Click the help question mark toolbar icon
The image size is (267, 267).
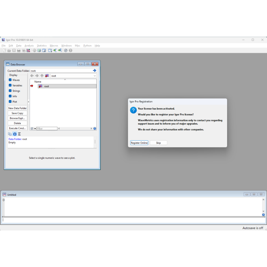coord(70,50)
